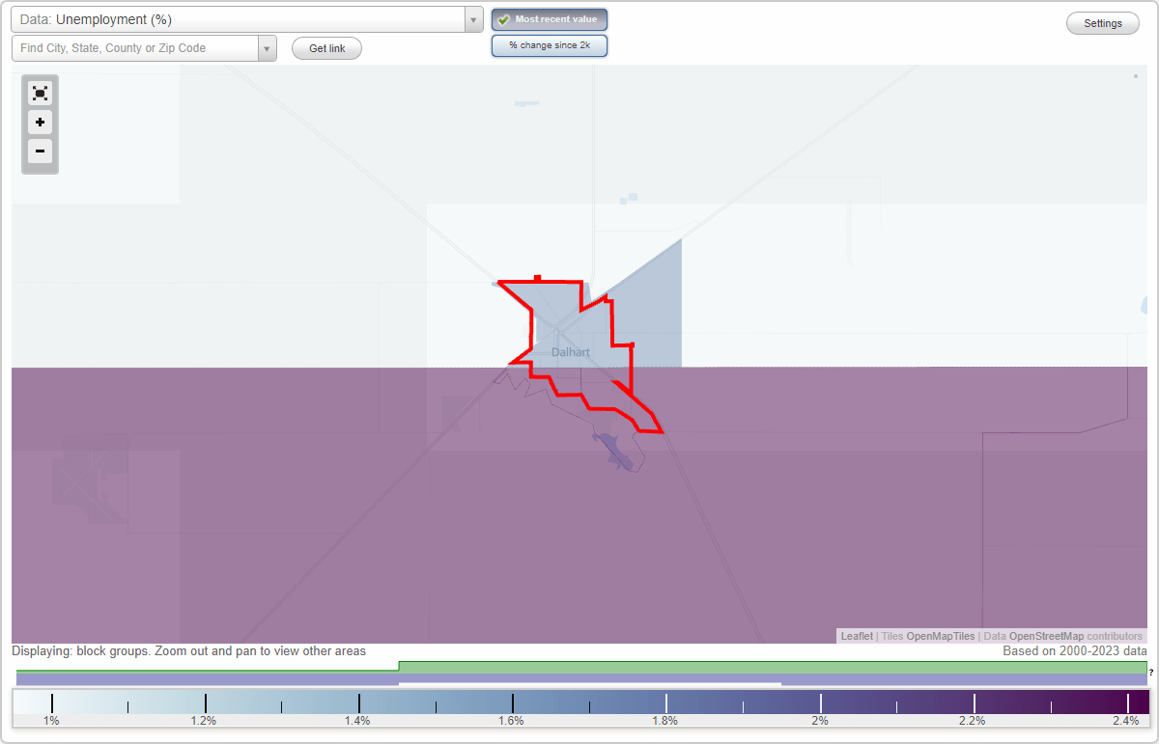Open the Data dropdown arrow
The height and width of the screenshot is (744, 1159).
[x=473, y=19]
